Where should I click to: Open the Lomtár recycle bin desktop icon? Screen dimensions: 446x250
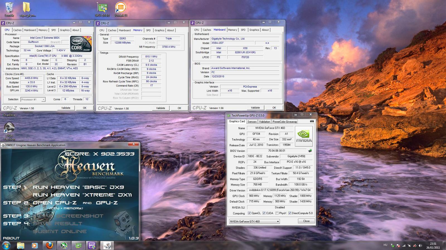9,9
